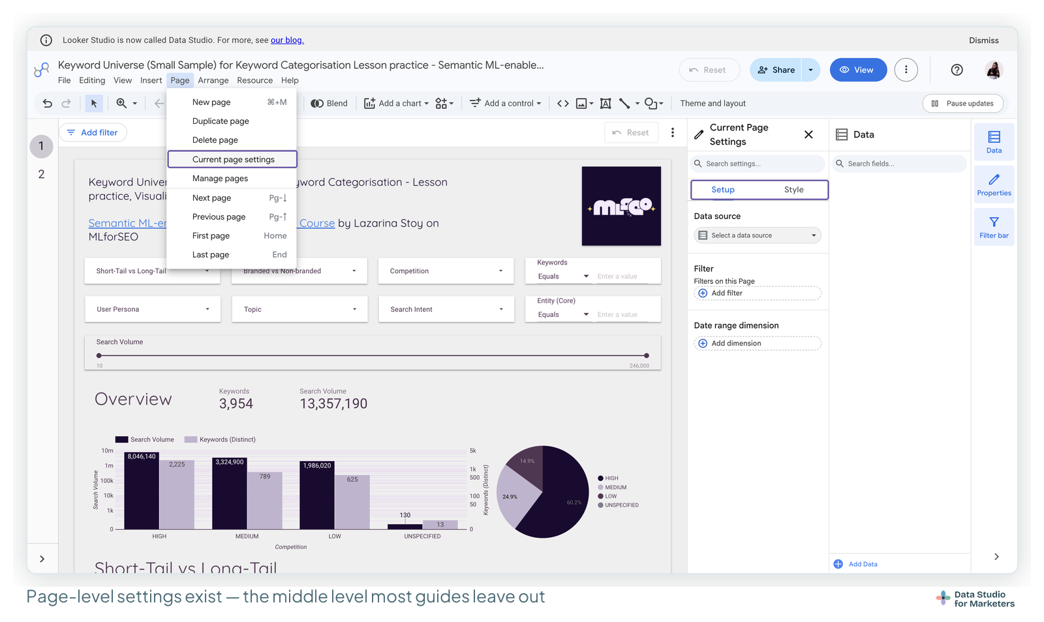Open the User Persona filter dropdown

pos(153,309)
